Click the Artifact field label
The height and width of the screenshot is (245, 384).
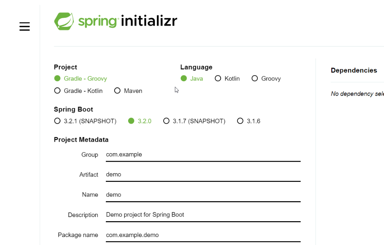pyautogui.click(x=89, y=175)
